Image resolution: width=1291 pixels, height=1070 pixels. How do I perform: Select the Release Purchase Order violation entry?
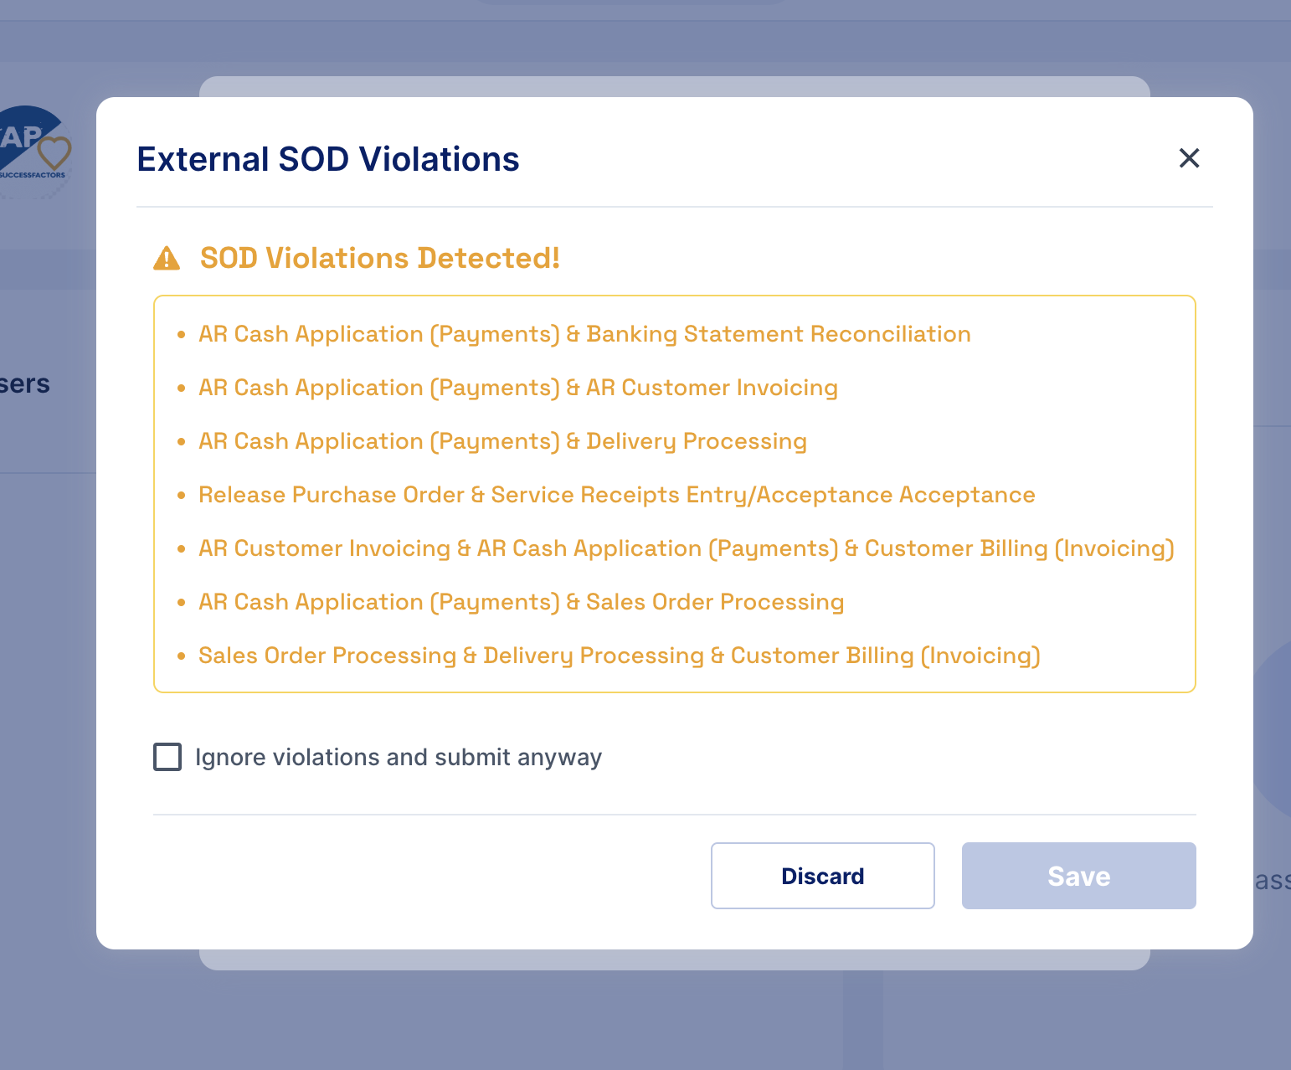tap(616, 495)
